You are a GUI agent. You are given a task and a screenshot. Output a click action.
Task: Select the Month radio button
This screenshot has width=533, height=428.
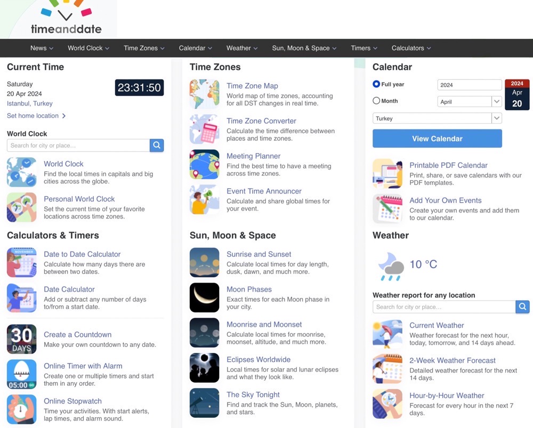point(376,101)
